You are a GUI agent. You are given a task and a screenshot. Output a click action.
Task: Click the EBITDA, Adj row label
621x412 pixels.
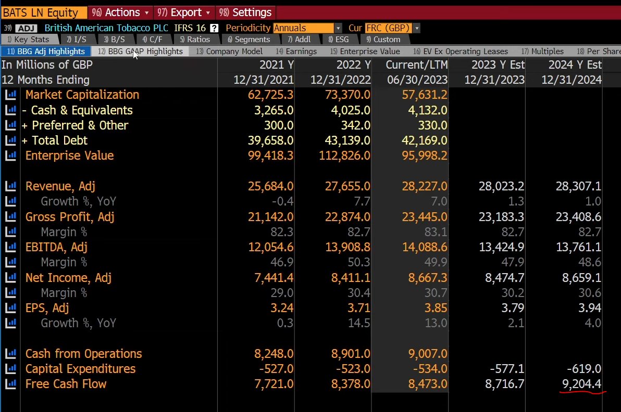[56, 247]
